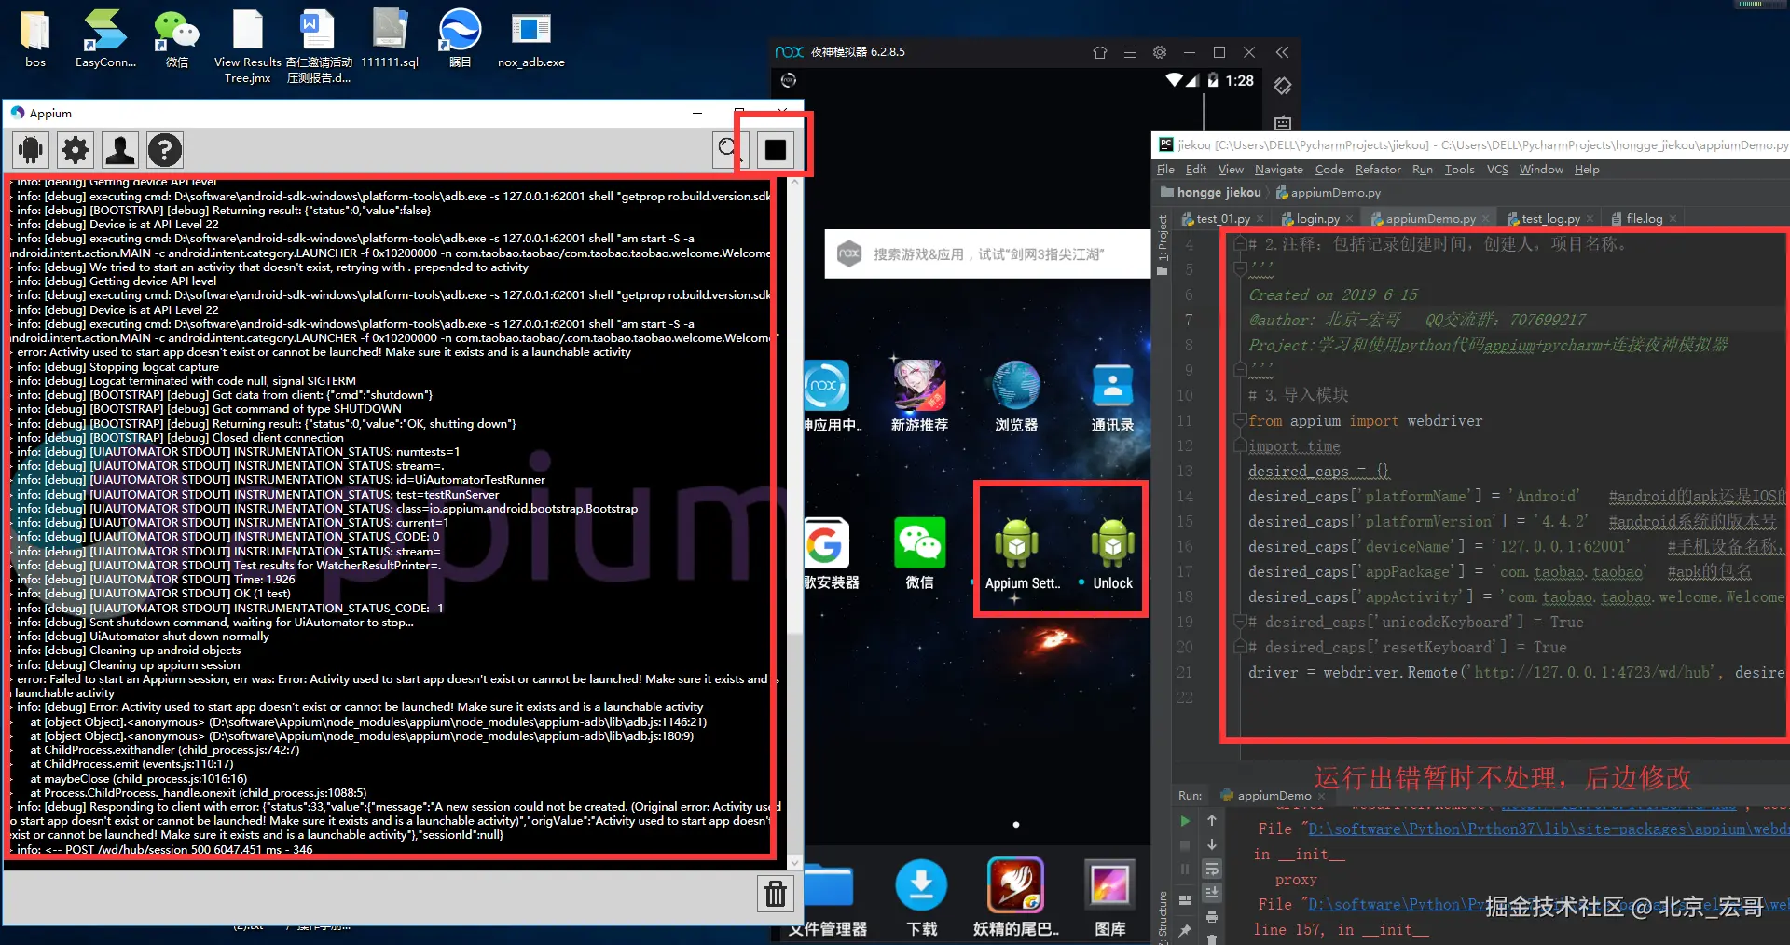
Task: Open the Nox hamburger menu
Action: pos(1130,52)
